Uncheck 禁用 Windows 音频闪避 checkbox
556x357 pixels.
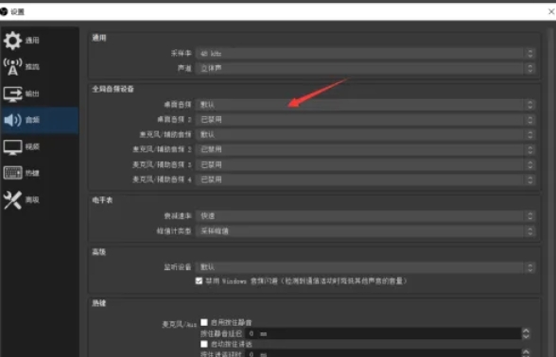click(x=199, y=280)
